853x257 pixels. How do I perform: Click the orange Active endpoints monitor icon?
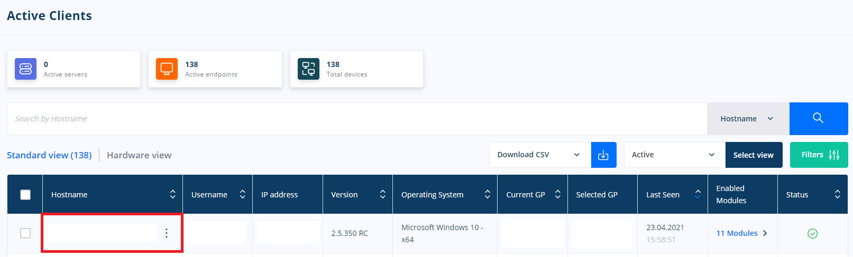167,69
